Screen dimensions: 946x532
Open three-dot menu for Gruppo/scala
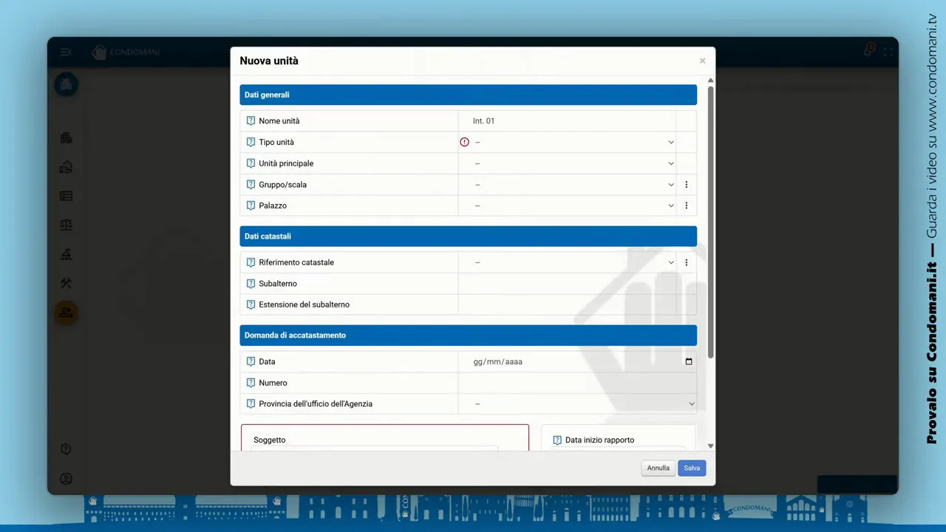(686, 185)
